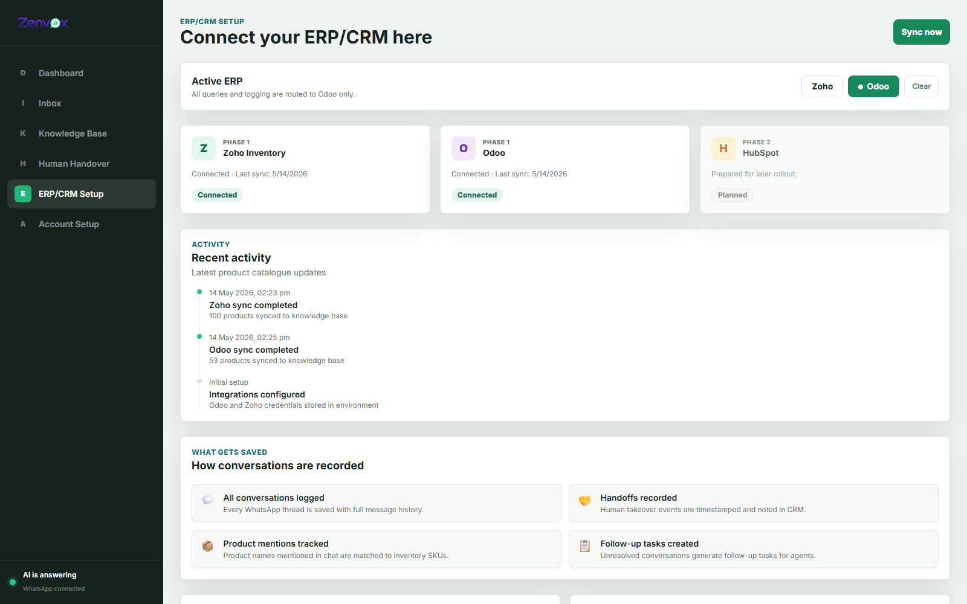This screenshot has height=604, width=967.
Task: Click the speech bubble icon for All conversations logged
Action: point(208,500)
